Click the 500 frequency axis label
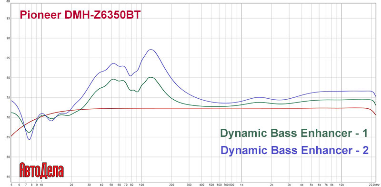 pyautogui.click(x=211, y=185)
